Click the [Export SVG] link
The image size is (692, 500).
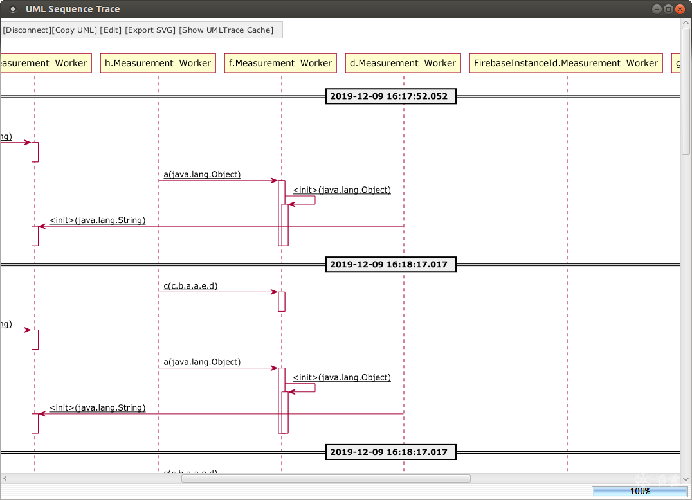150,30
